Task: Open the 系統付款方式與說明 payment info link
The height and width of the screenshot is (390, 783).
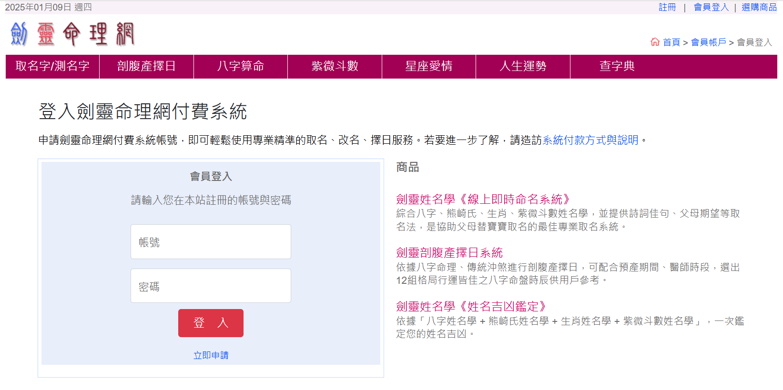Action: [590, 140]
